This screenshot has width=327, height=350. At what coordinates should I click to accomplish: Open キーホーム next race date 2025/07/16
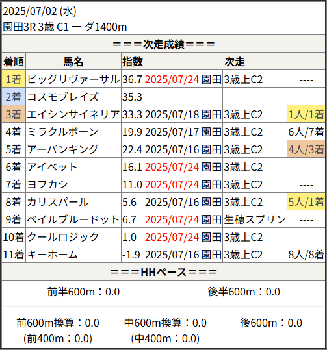coord(172,255)
